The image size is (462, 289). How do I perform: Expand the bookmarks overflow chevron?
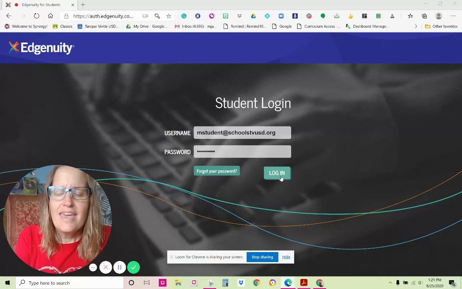pos(416,26)
